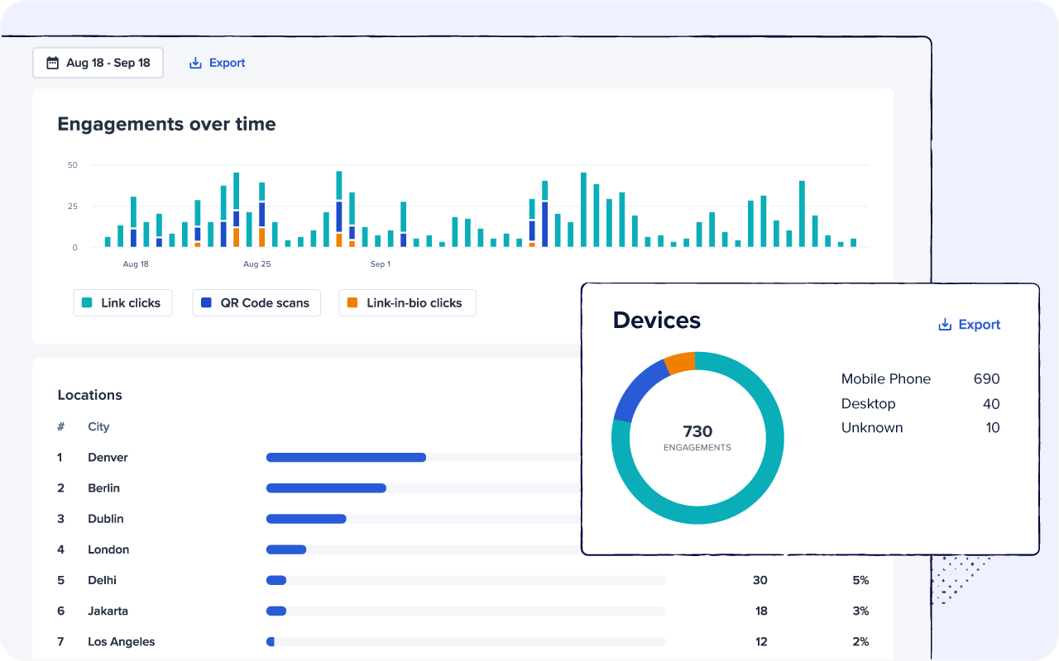This screenshot has height=661, width=1059.
Task: Click the top Export link
Action: tap(226, 63)
